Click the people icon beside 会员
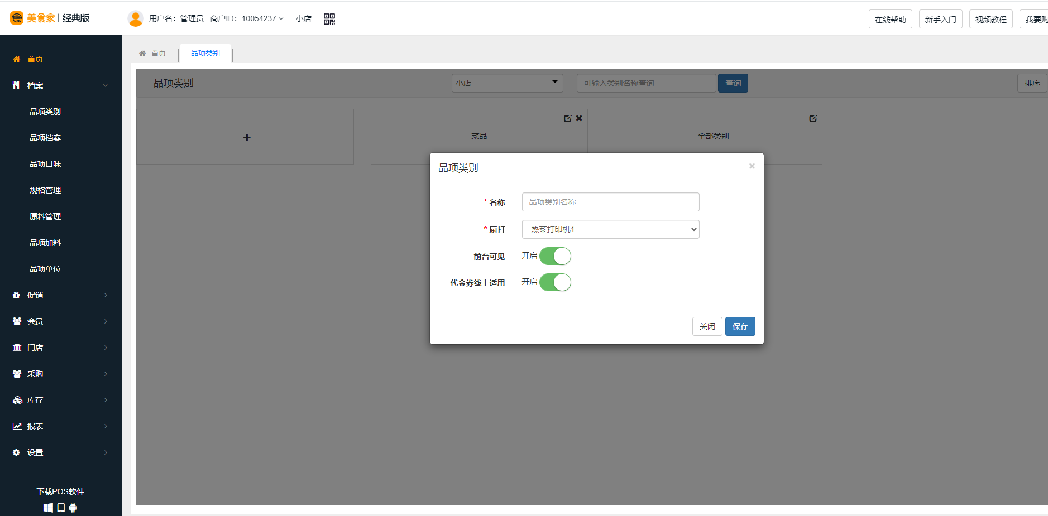The image size is (1048, 516). [17, 321]
